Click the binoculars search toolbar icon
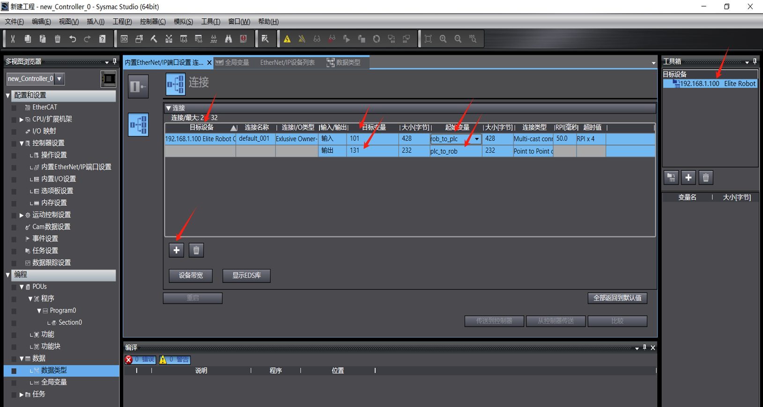The height and width of the screenshot is (407, 763). tap(229, 39)
